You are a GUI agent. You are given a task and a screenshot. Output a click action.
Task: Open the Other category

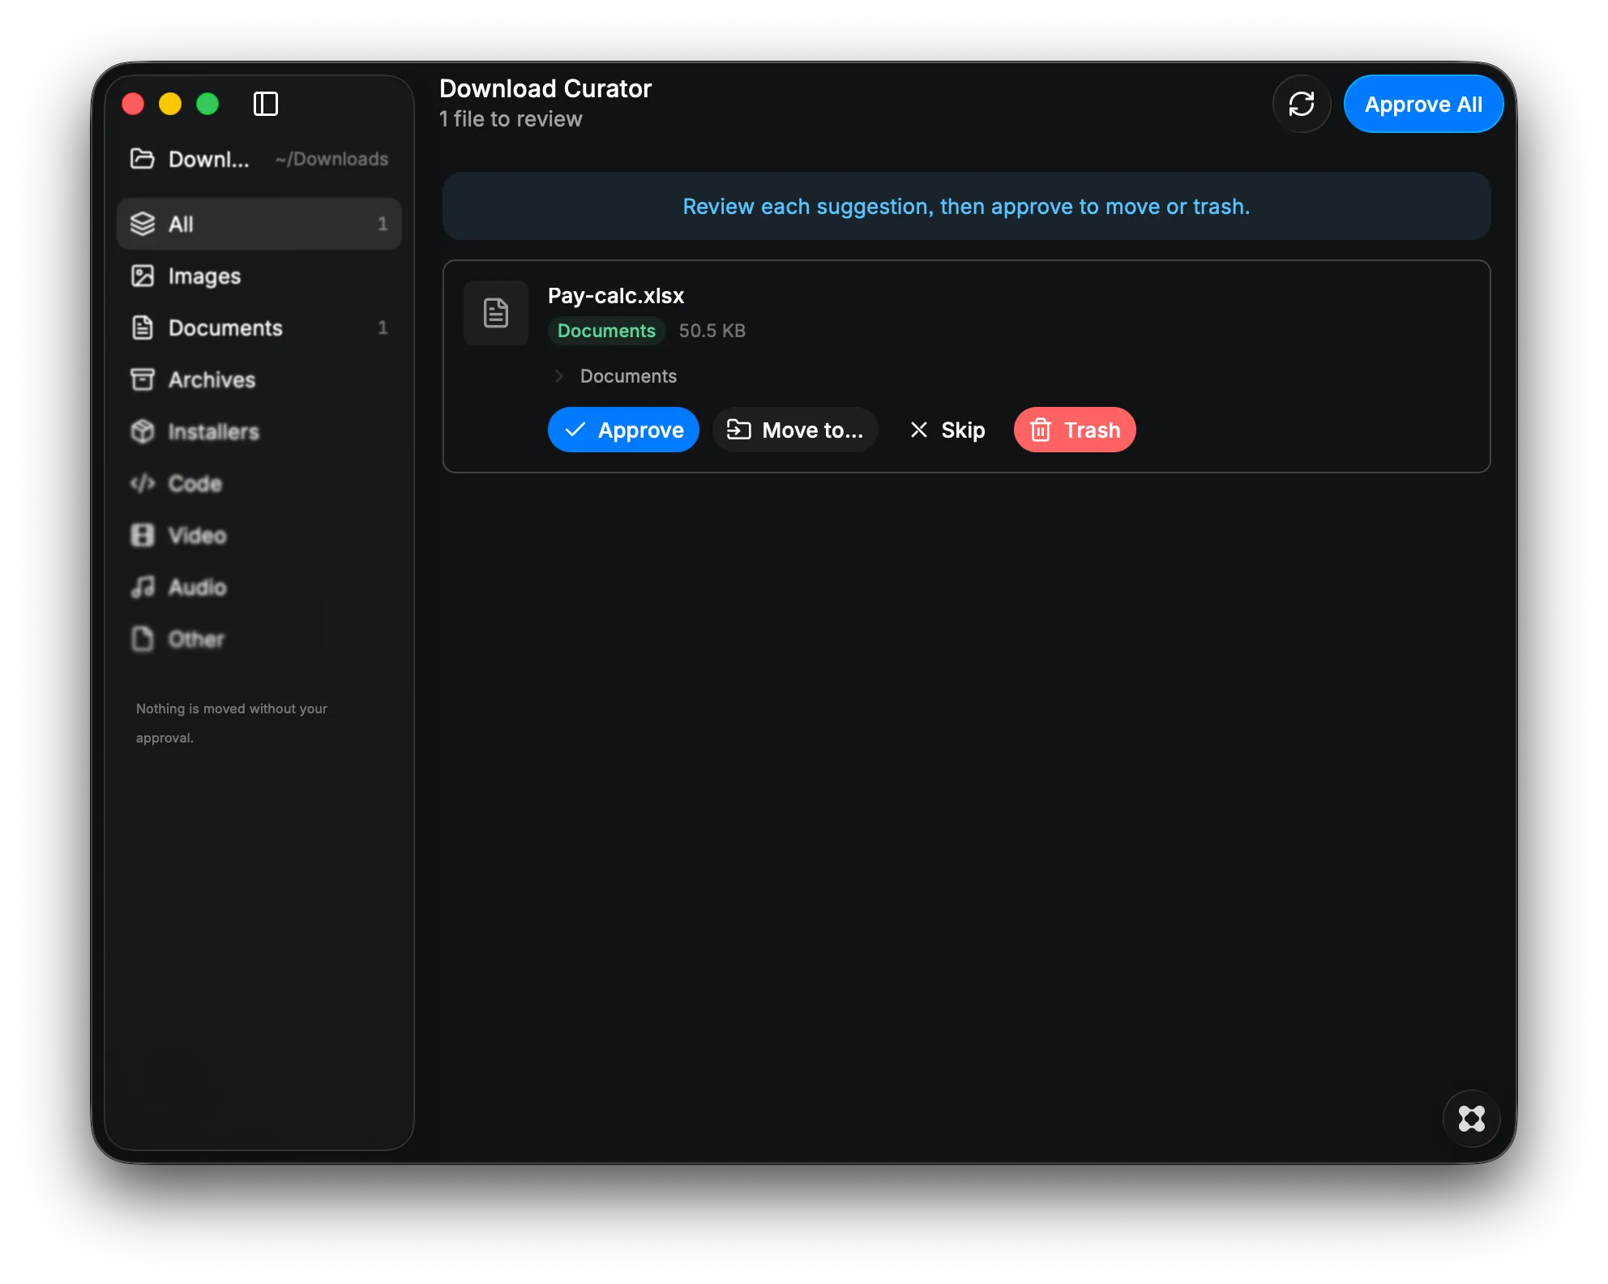point(259,639)
